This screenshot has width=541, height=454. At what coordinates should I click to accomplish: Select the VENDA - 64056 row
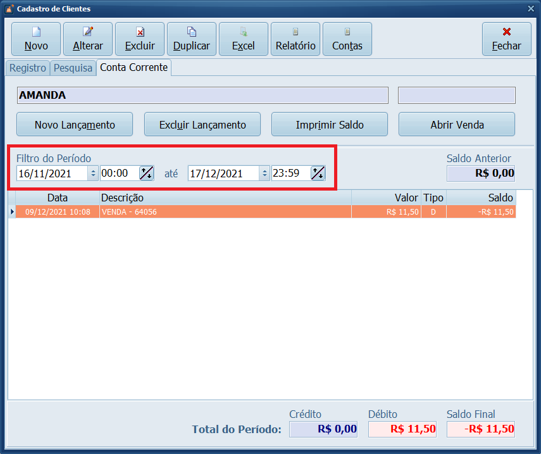(x=225, y=212)
